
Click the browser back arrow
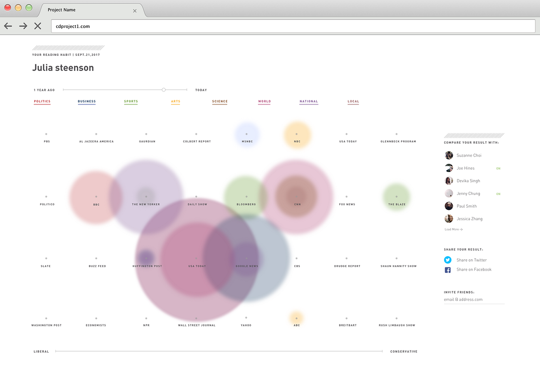pos(8,26)
